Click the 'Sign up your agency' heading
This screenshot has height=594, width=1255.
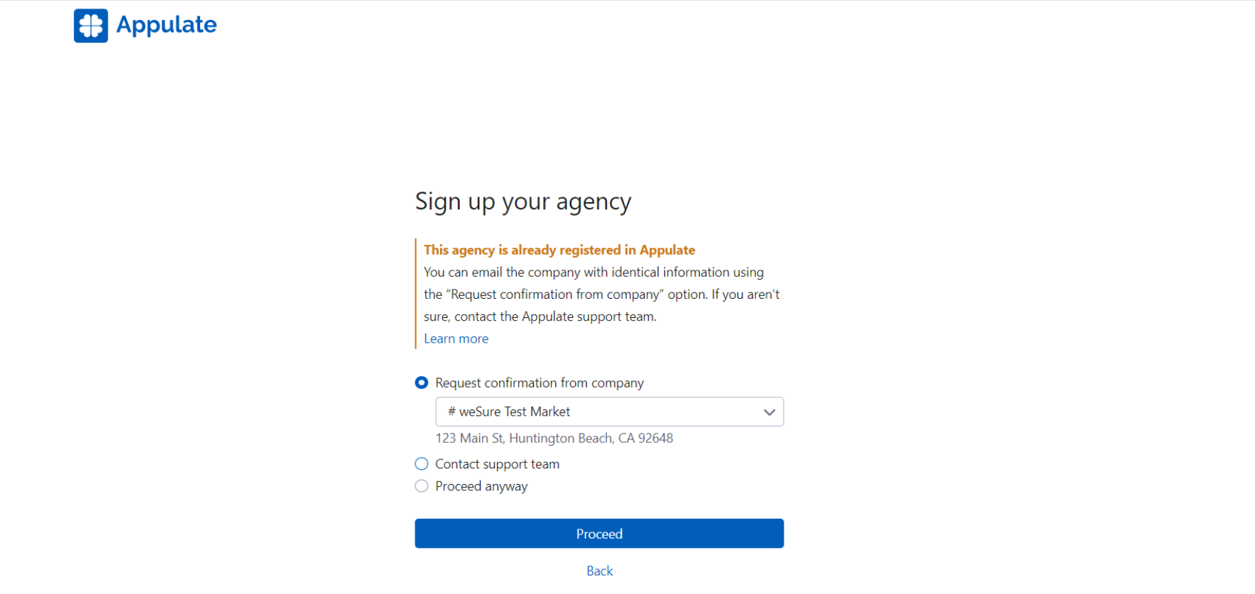pyautogui.click(x=523, y=202)
